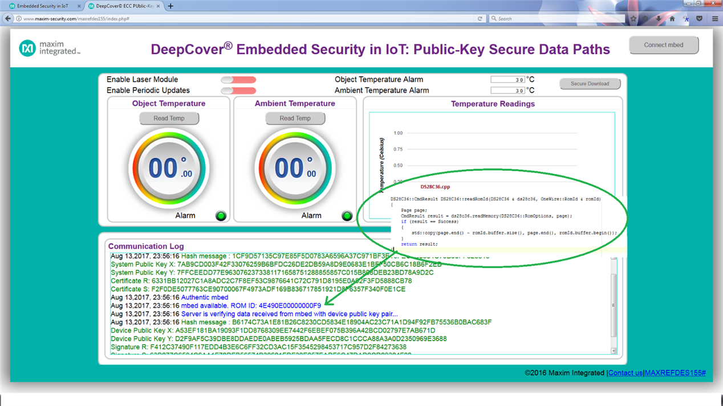Image resolution: width=723 pixels, height=406 pixels.
Task: Click the Communication Log heading
Action: tap(146, 247)
